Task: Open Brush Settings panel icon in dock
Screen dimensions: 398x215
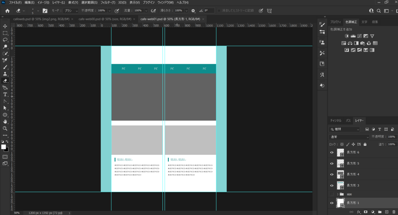Action: (x=322, y=25)
